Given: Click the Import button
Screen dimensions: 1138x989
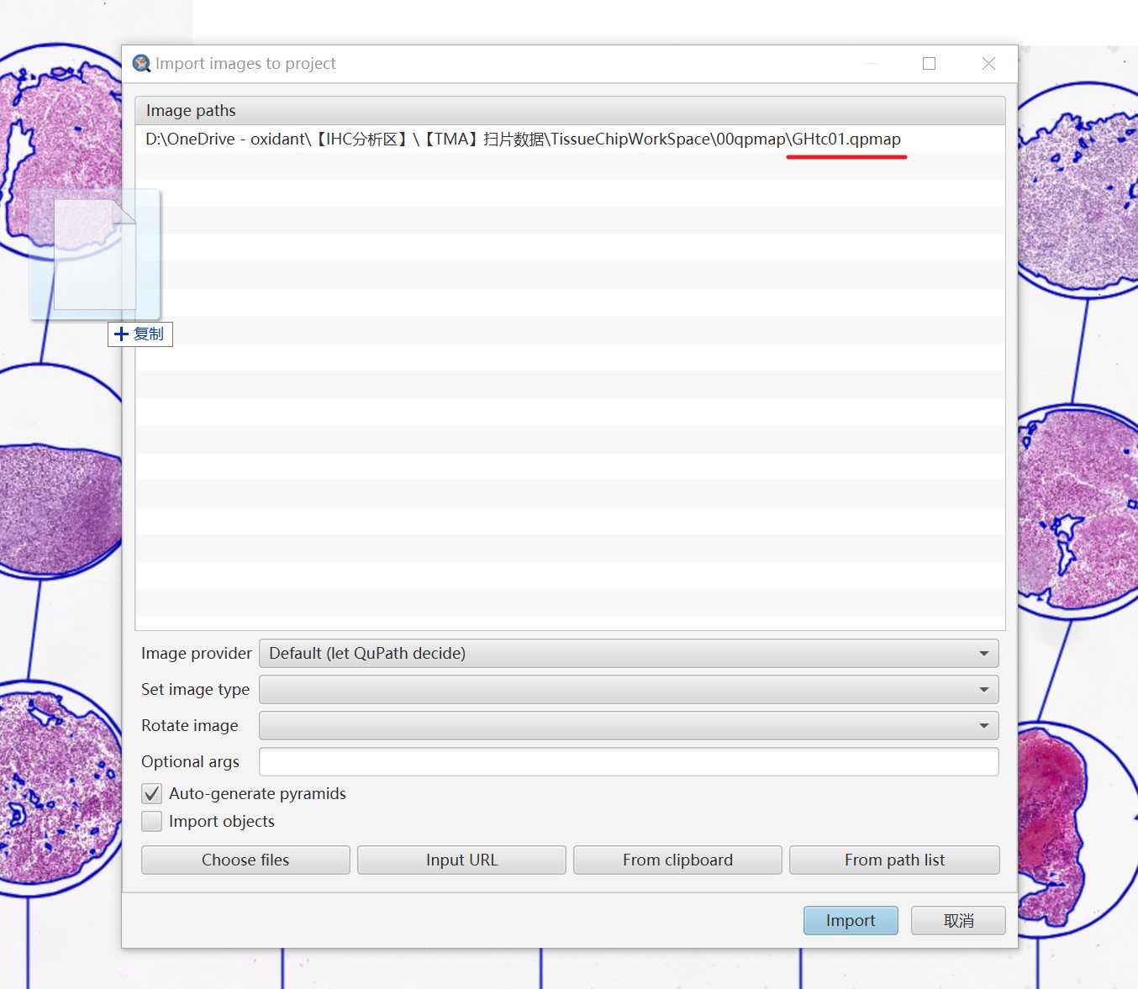Looking at the screenshot, I should pos(851,921).
